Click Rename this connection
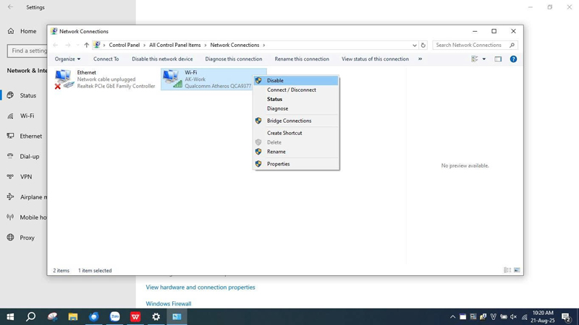This screenshot has height=325, width=579. pos(302,59)
